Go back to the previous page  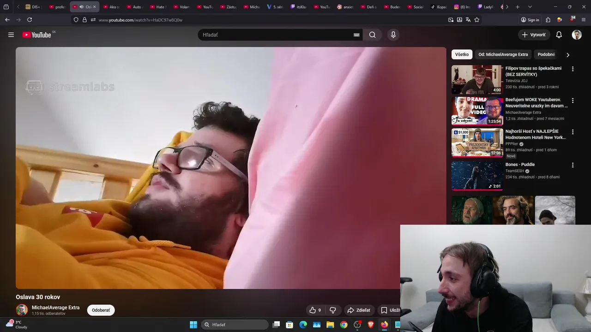point(7,20)
